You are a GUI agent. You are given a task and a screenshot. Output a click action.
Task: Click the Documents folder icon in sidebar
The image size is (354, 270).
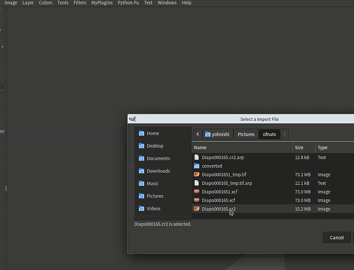(x=142, y=159)
